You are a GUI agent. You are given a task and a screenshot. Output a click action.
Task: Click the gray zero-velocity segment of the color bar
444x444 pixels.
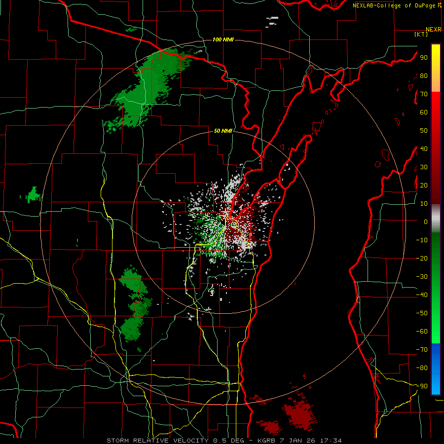(436, 219)
